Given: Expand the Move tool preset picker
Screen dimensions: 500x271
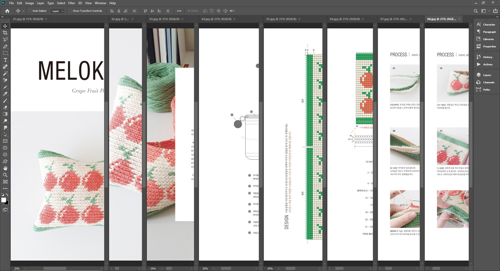Looking at the screenshot, I should tap(23, 11).
